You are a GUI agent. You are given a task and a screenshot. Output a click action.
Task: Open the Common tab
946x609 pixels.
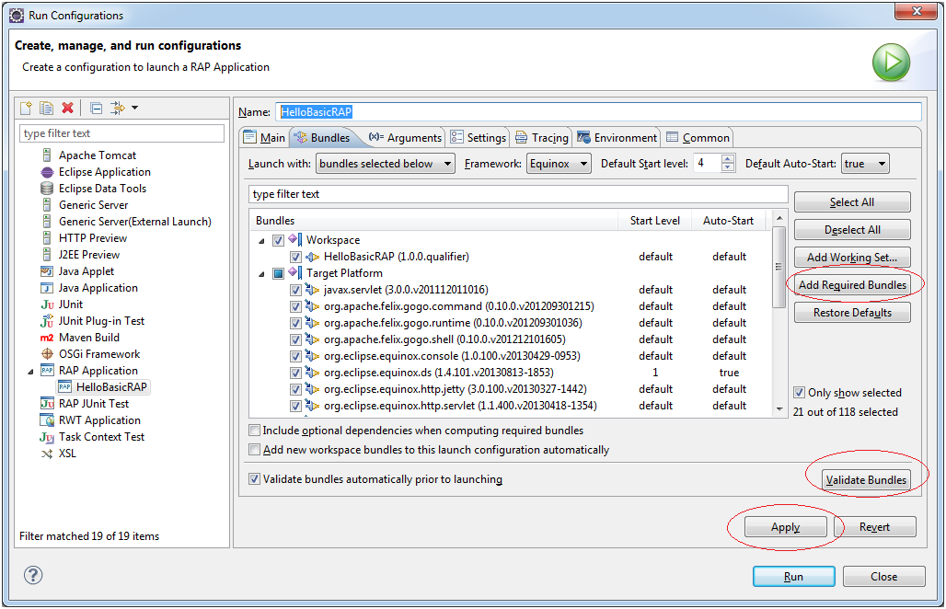[x=698, y=137]
